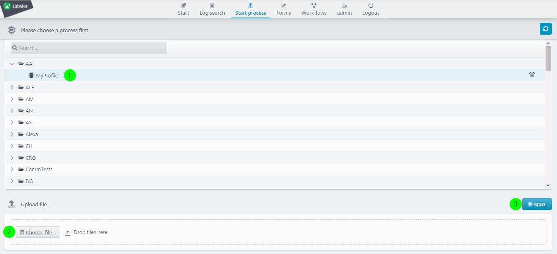Screen dimensions: 557x254
Task: Collapse the AA folder
Action: coord(12,64)
